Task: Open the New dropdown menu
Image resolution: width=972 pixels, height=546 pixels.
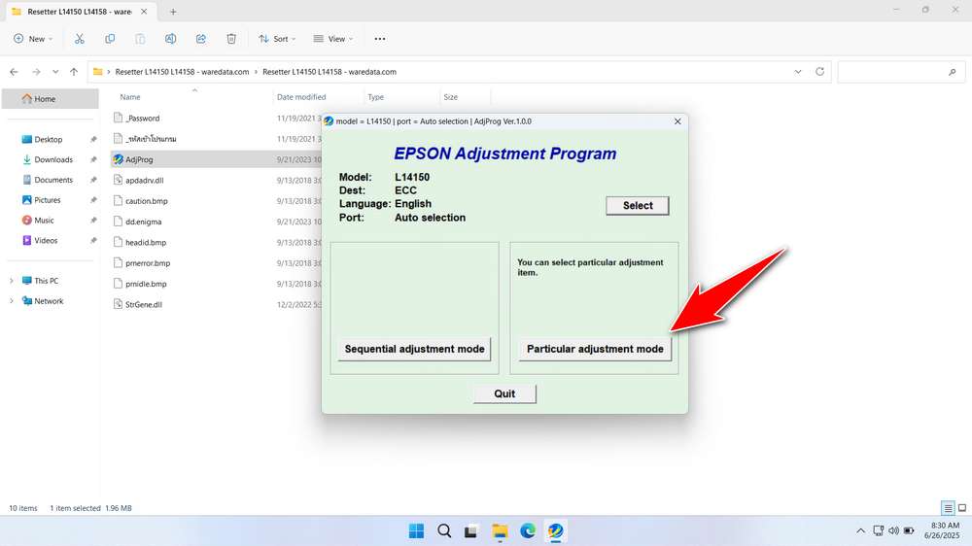Action: (x=33, y=39)
